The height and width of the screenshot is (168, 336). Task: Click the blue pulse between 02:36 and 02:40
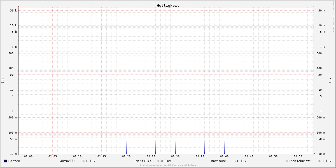214,139
